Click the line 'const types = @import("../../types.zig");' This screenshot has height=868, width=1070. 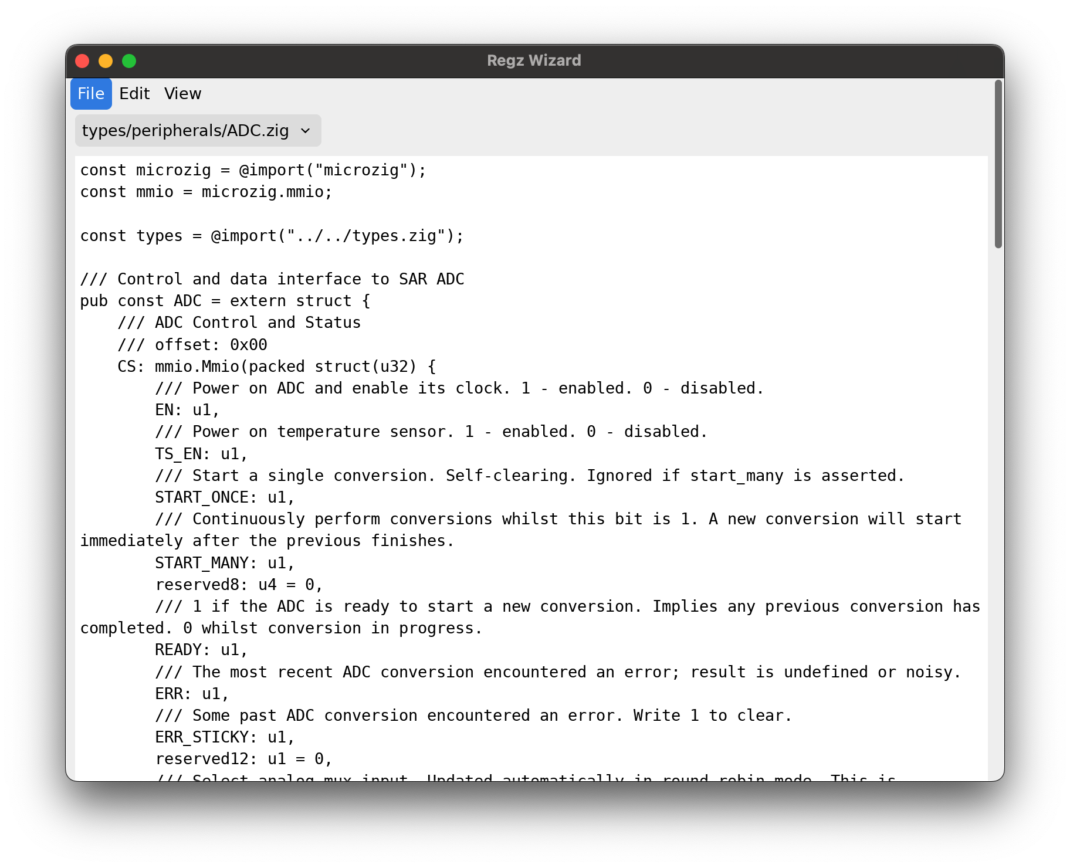pos(272,236)
